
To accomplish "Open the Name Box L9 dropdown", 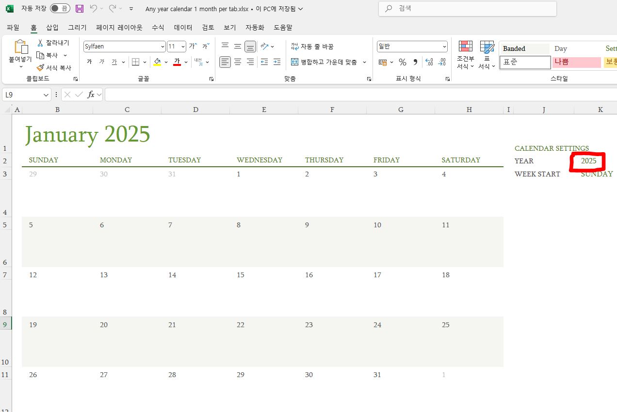I will pyautogui.click(x=46, y=95).
